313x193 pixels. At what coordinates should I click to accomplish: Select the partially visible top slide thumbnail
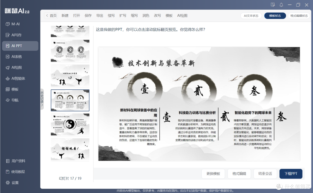pyautogui.click(x=70, y=31)
